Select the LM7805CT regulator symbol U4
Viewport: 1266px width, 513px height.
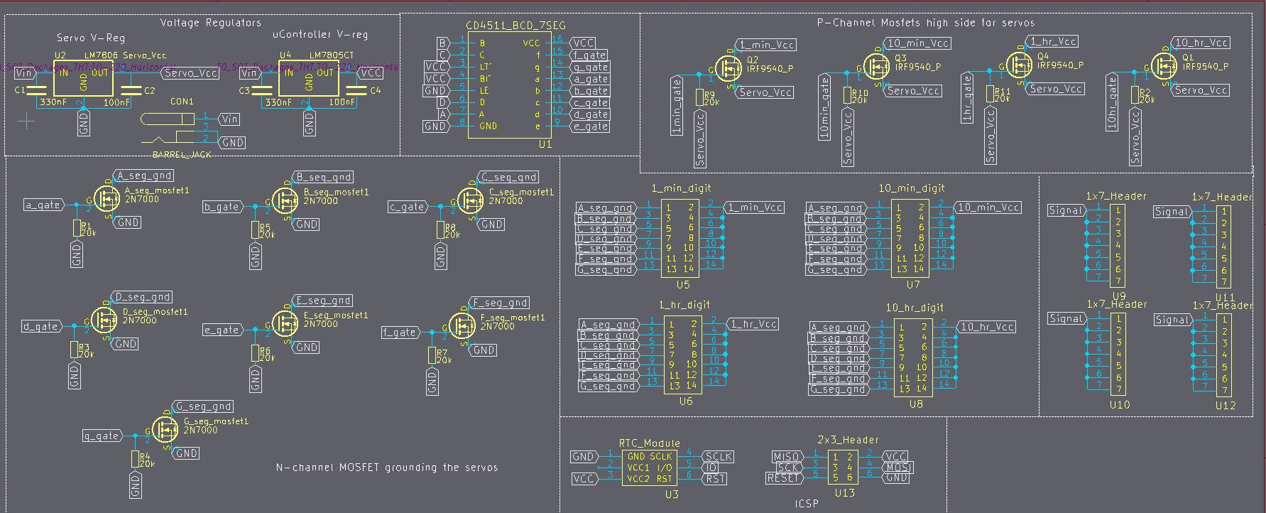coord(308,80)
